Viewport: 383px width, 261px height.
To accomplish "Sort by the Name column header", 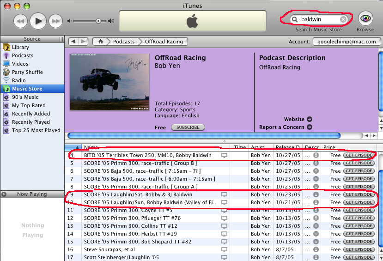I will point(156,147).
